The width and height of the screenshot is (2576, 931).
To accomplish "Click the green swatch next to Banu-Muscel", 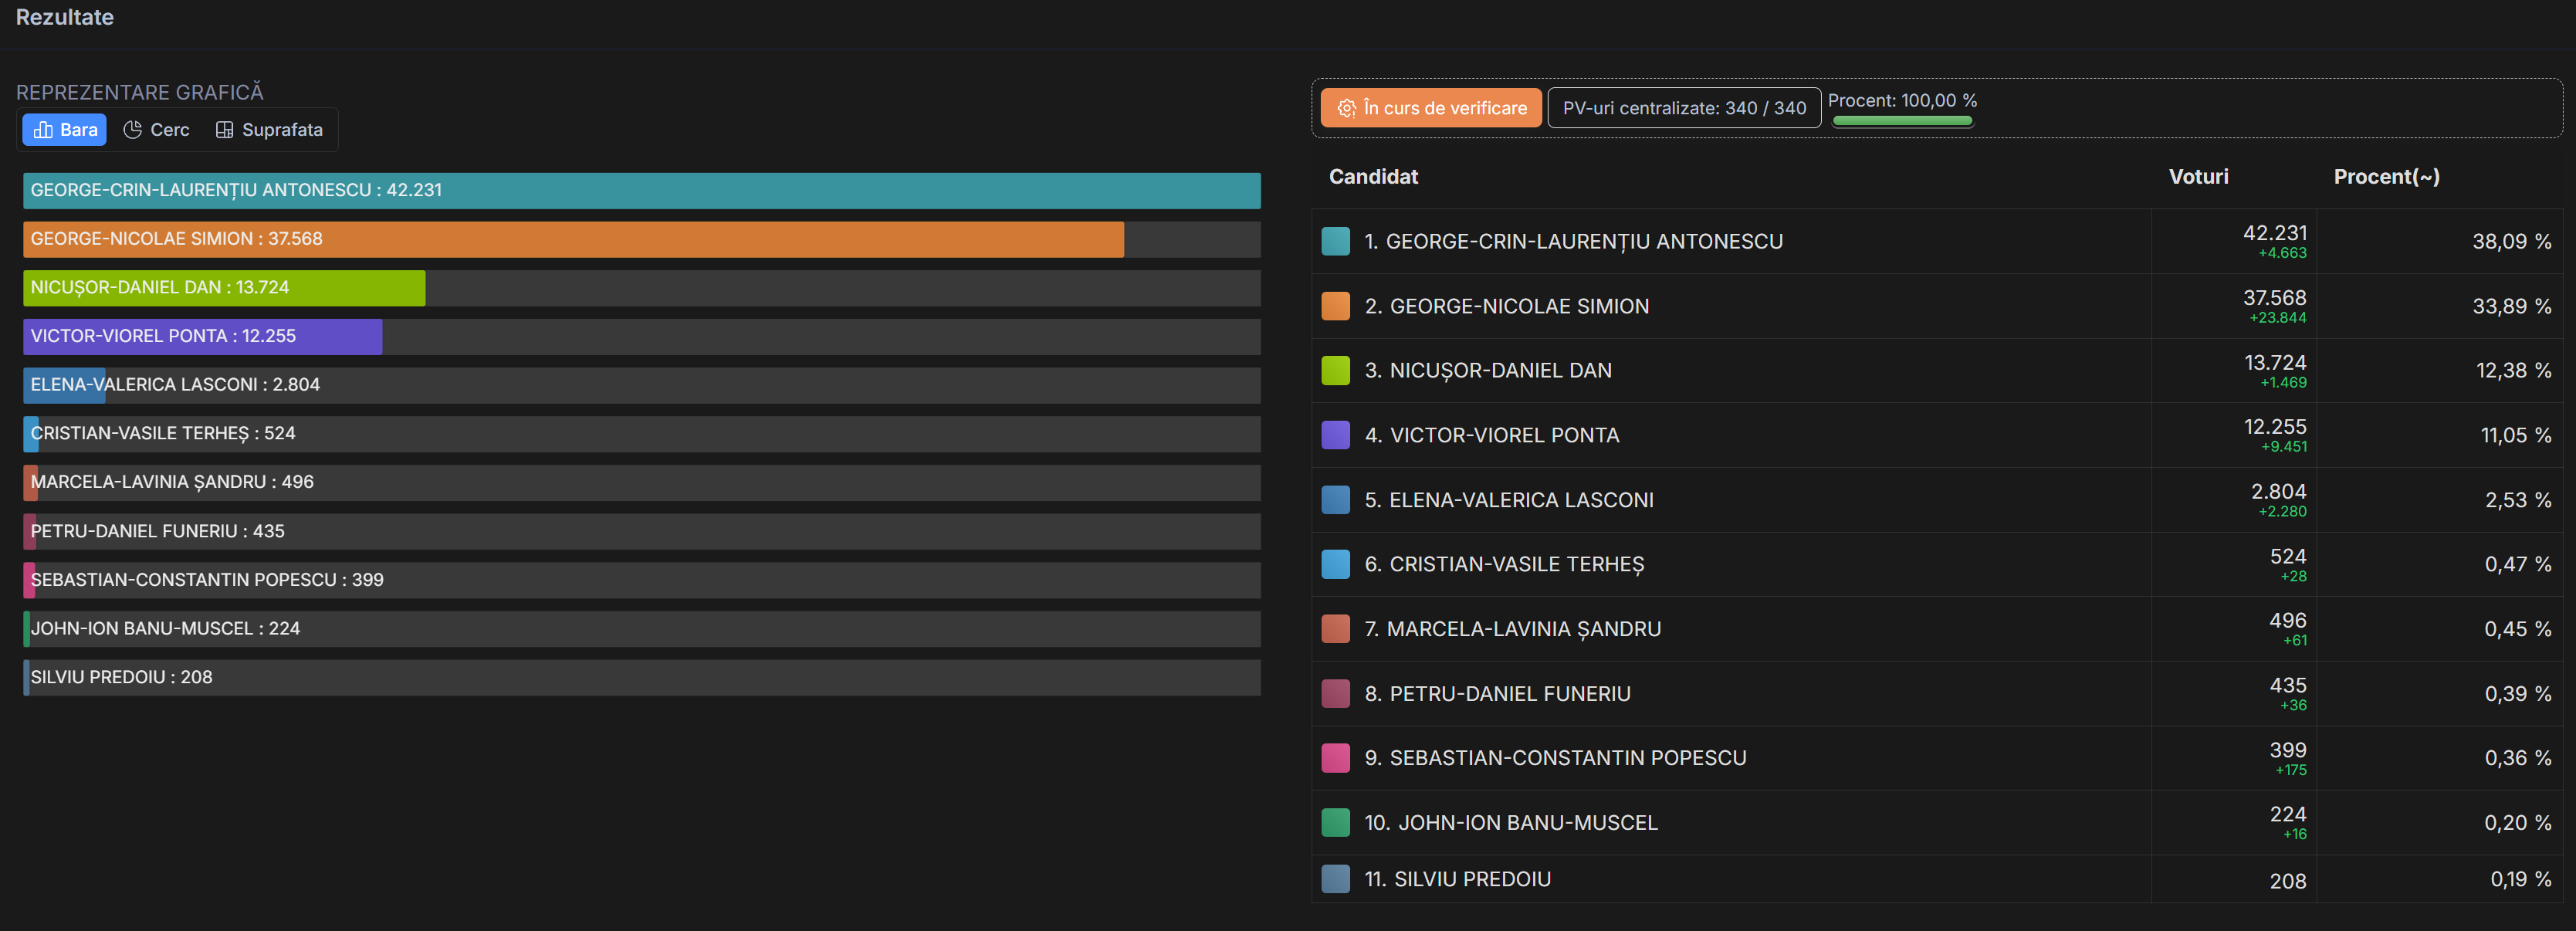I will 1336,823.
